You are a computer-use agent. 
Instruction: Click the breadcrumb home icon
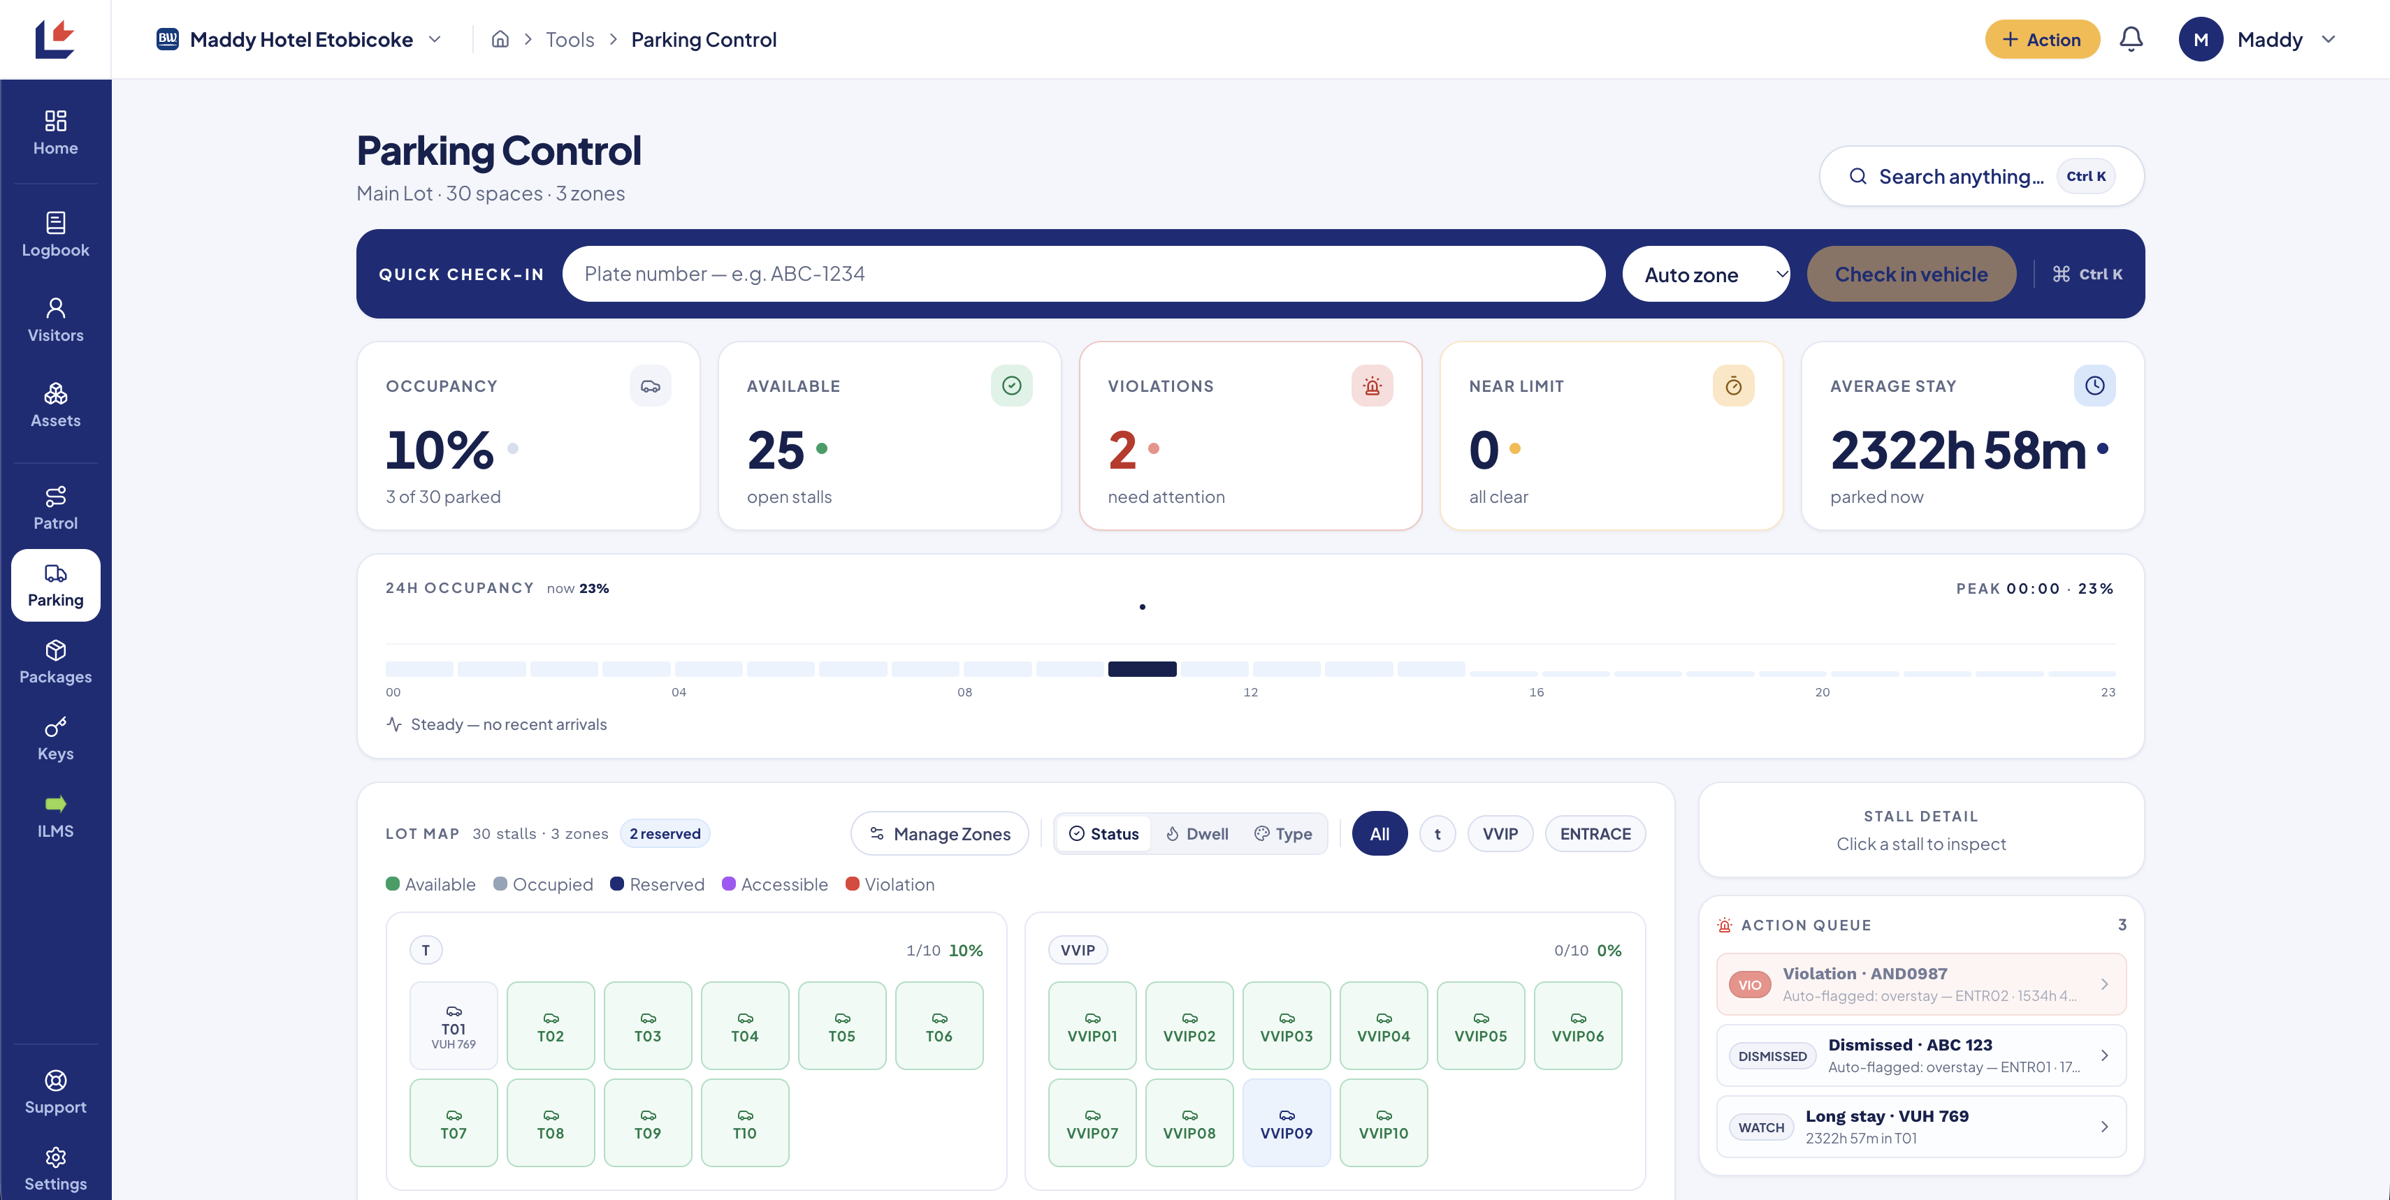500,39
